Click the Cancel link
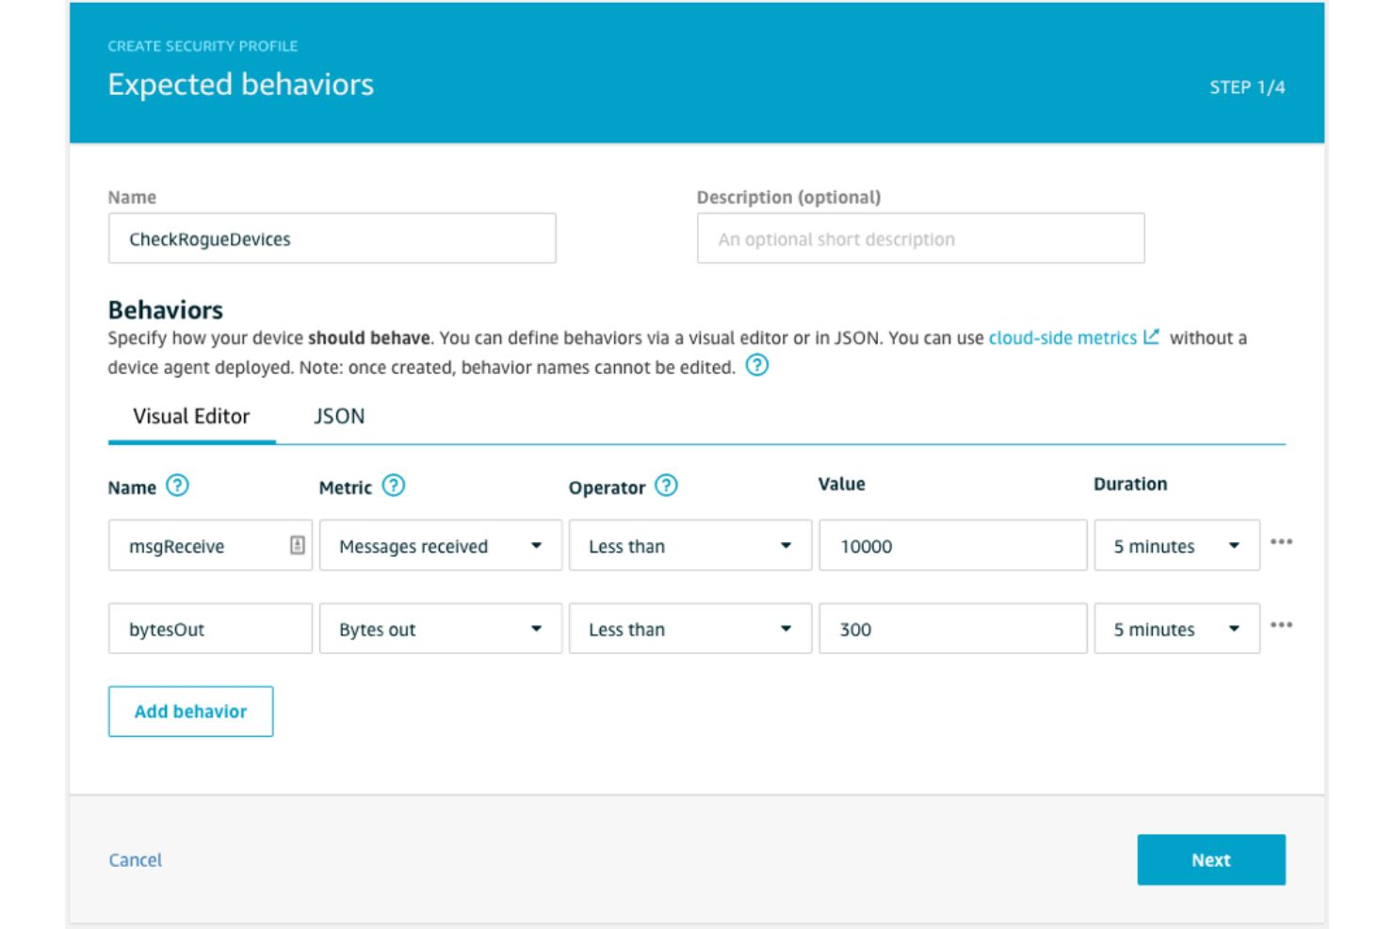Viewport: 1394px width, 929px height. 136,859
